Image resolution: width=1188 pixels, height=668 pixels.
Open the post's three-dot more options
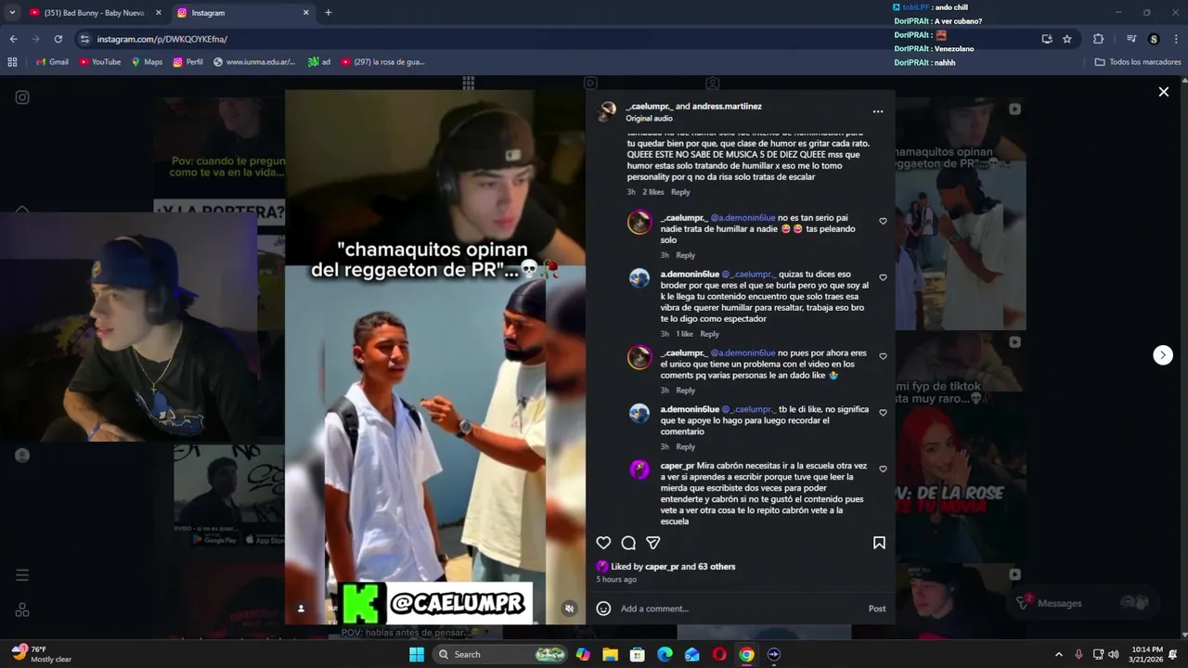coord(878,111)
